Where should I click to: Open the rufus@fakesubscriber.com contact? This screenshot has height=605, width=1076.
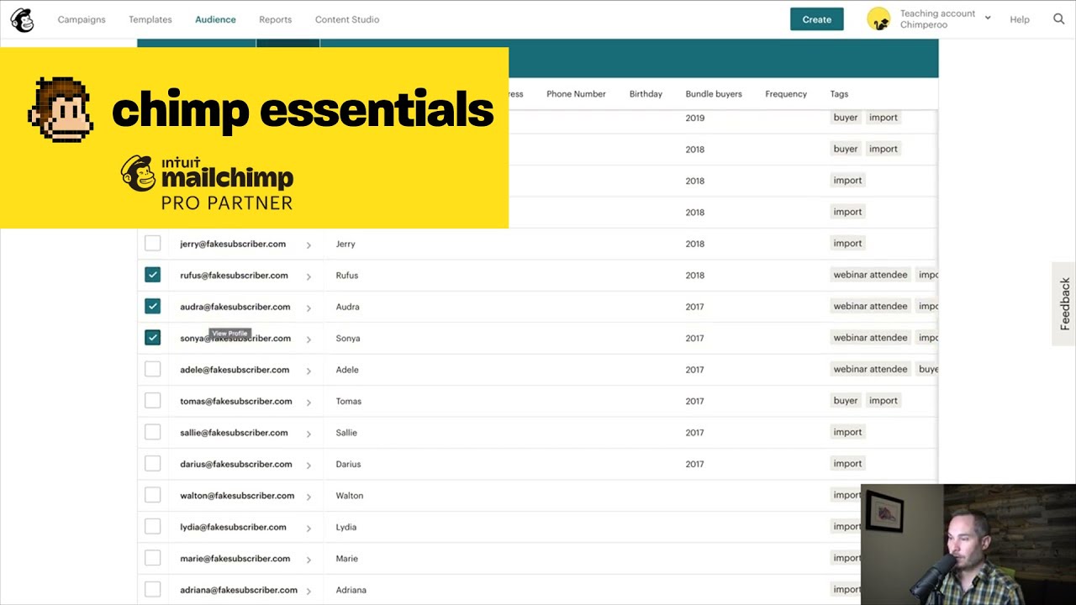[x=234, y=275]
